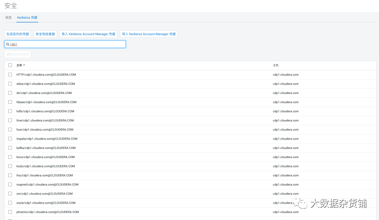Click host cdp1.cloudera.com in the livy row
Viewport: 379px width, 220px height.
pyautogui.click(x=286, y=176)
